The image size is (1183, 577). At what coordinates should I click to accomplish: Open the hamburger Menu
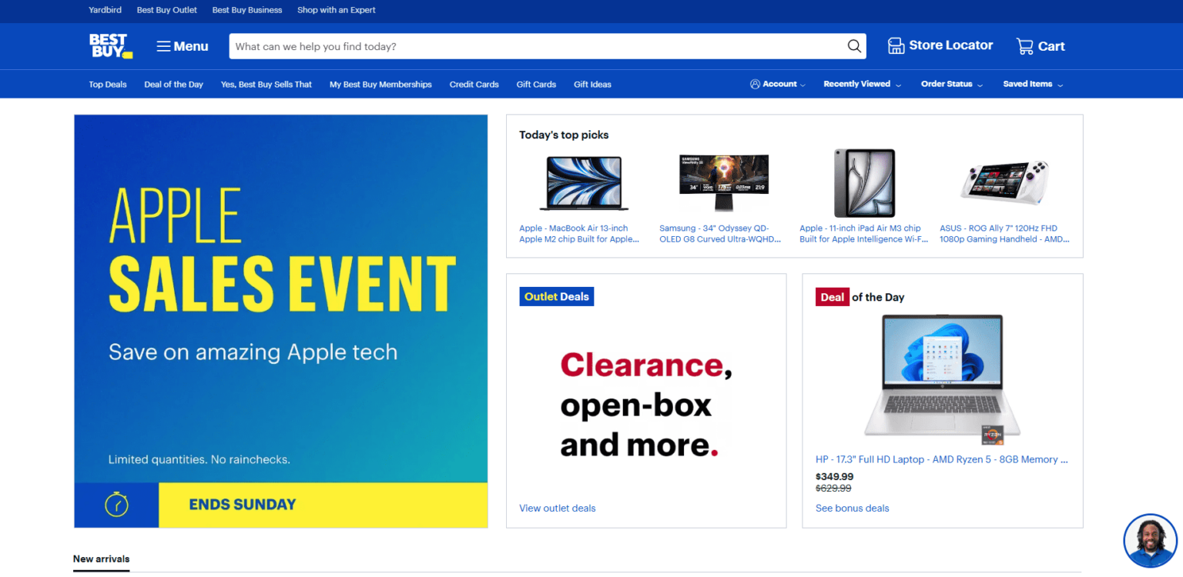[183, 46]
